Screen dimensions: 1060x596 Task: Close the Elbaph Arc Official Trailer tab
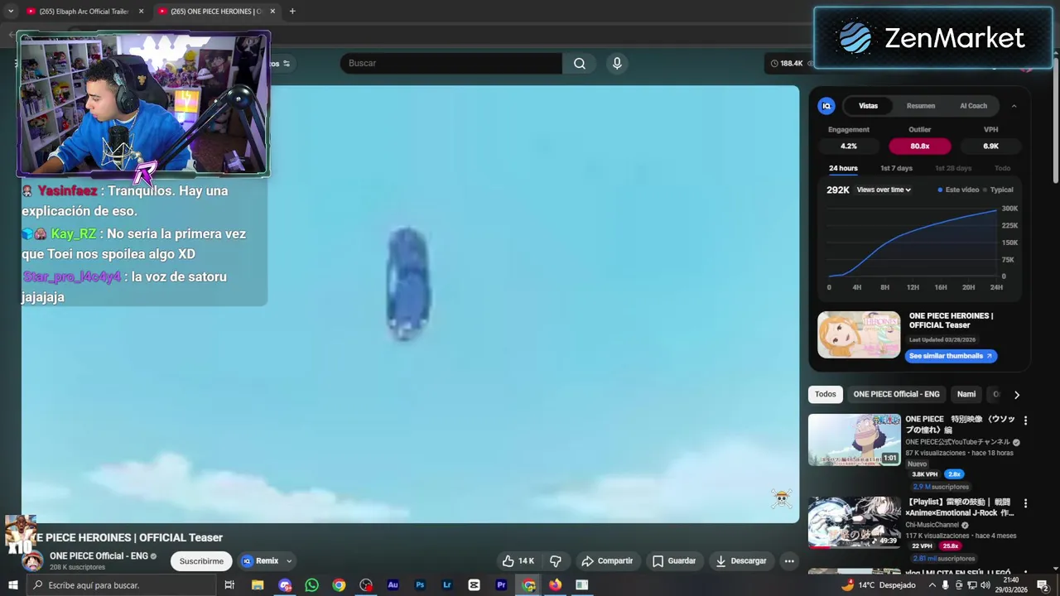141,12
